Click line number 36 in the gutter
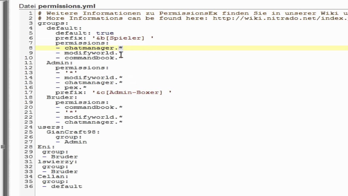Screen dimensions: 348x196 (x=29, y=186)
